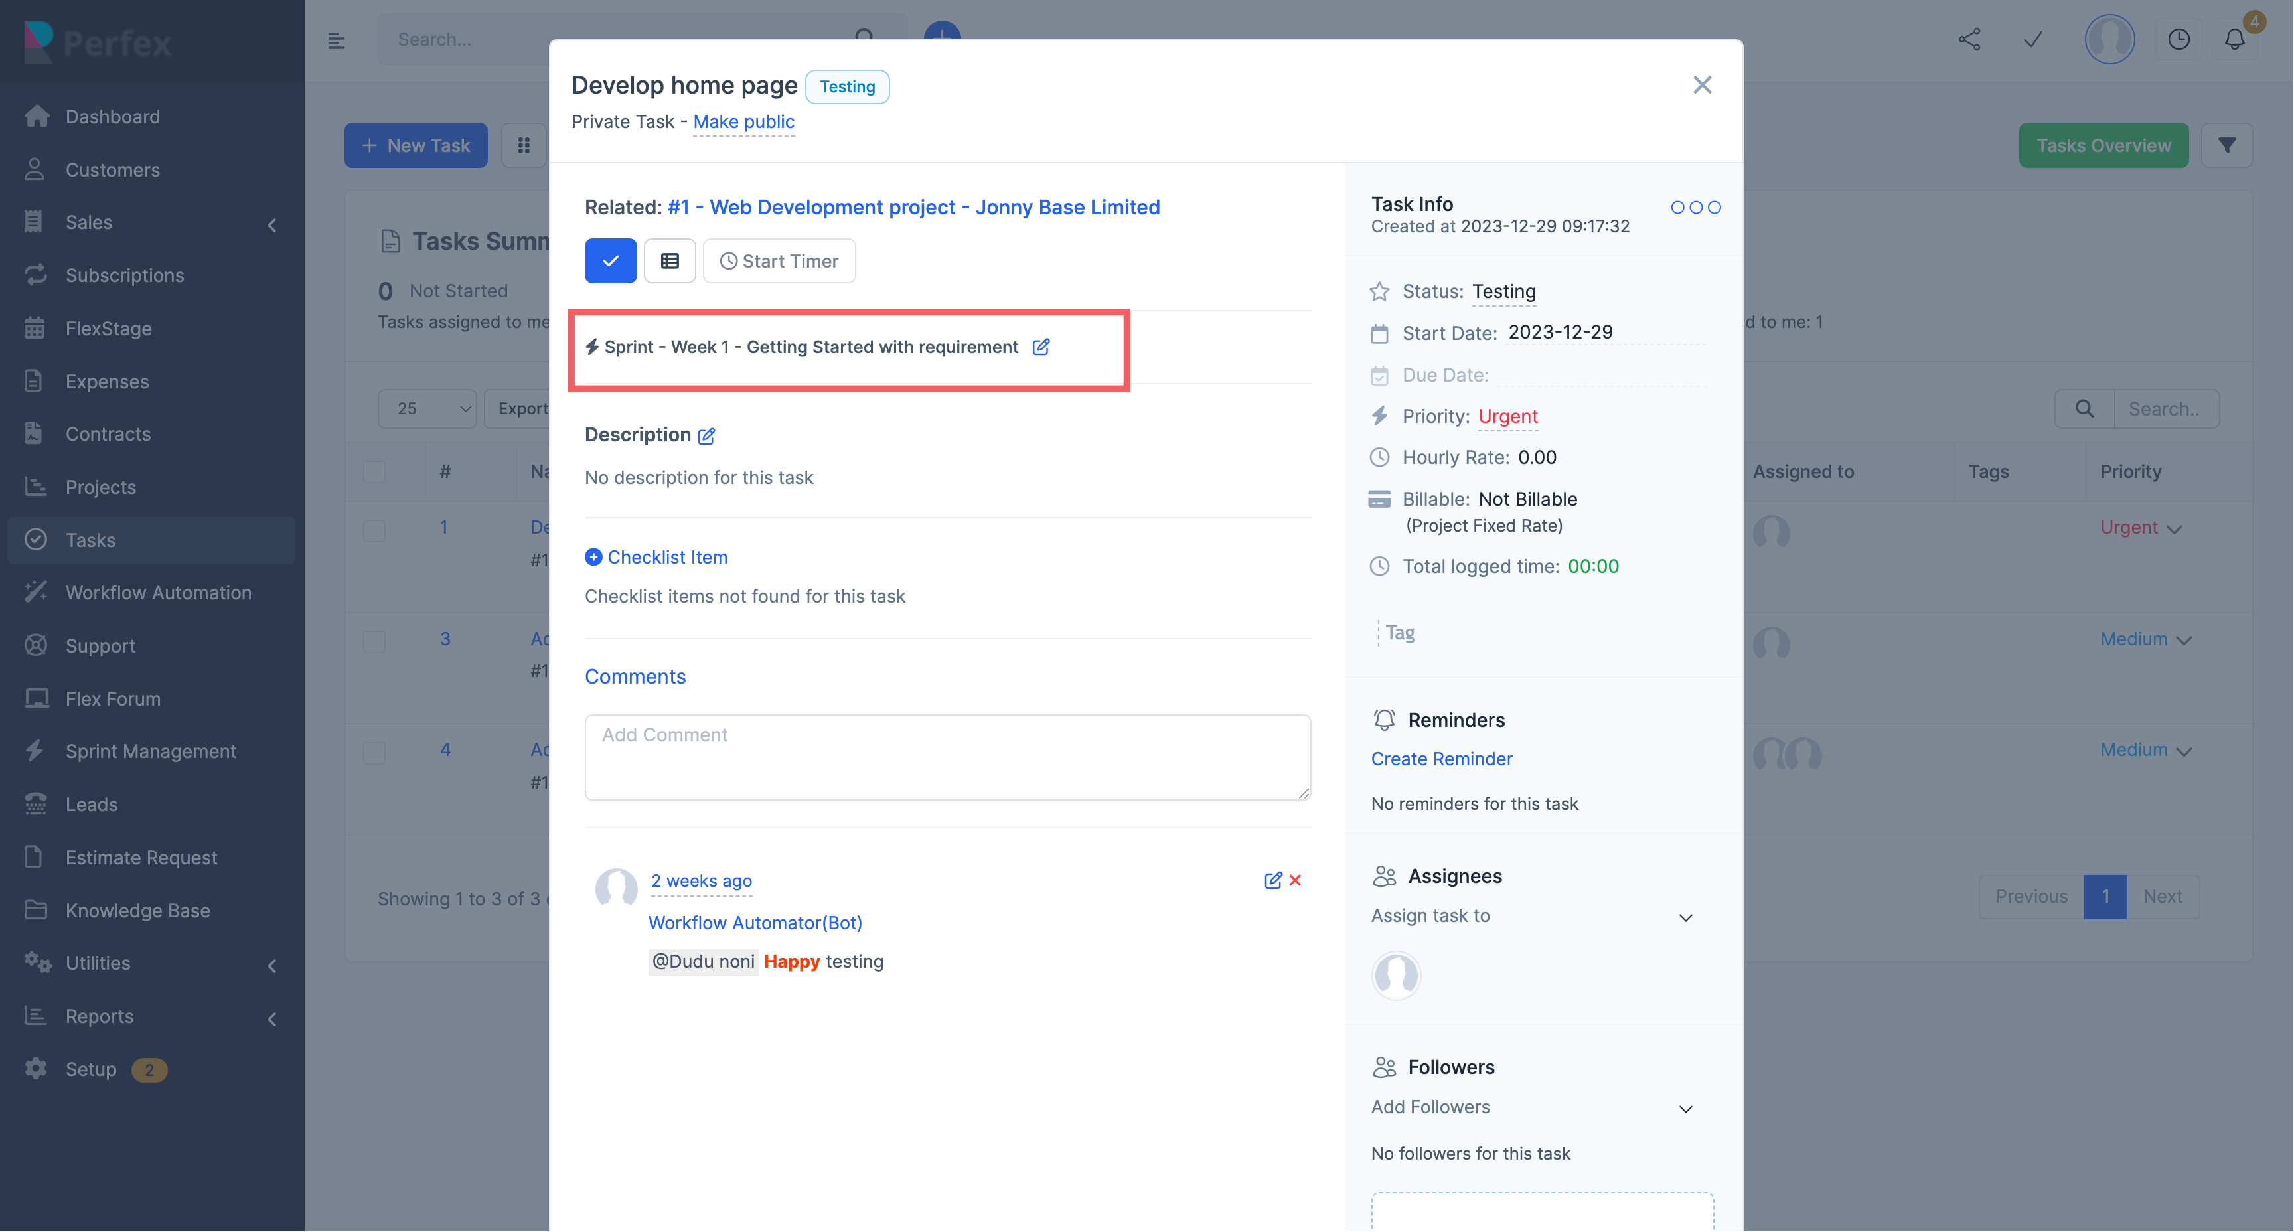The image size is (2294, 1232).
Task: Go to Workflow Automation sidebar item
Action: pyautogui.click(x=157, y=592)
